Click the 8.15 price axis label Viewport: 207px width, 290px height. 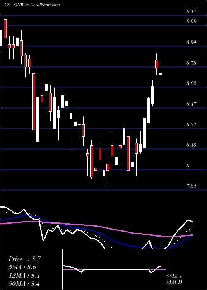tap(191, 145)
